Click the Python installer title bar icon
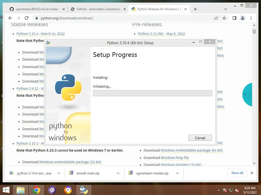 click(x=48, y=43)
